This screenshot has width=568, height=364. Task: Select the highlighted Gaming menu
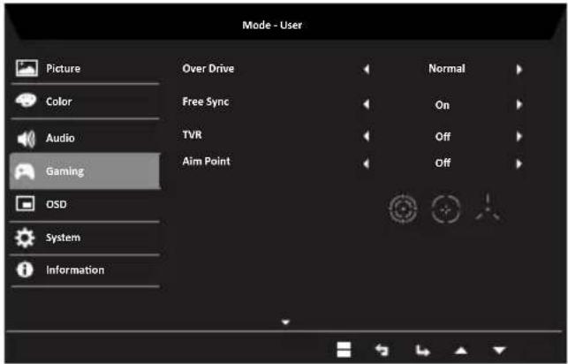85,171
